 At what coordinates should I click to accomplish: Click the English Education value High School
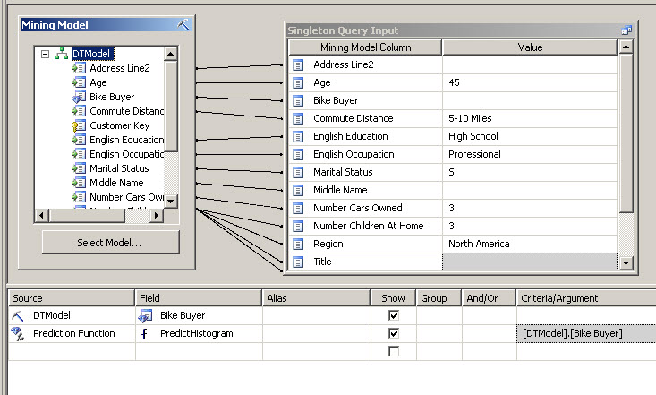coord(530,136)
